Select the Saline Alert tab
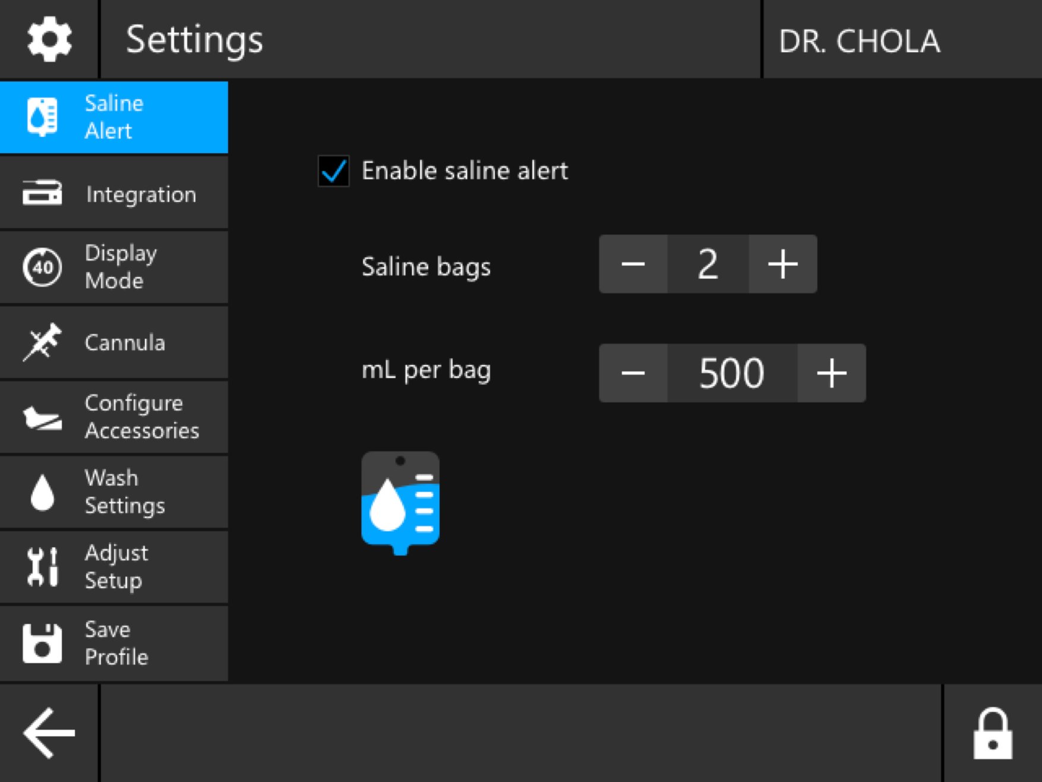This screenshot has height=782, width=1042. [x=114, y=117]
